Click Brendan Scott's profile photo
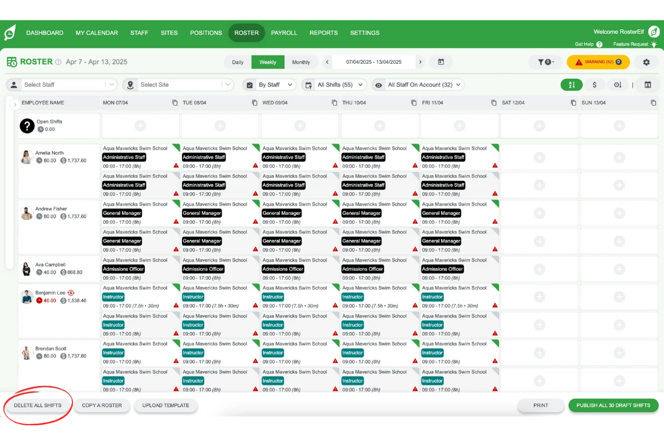This screenshot has height=443, width=664. pos(27,353)
